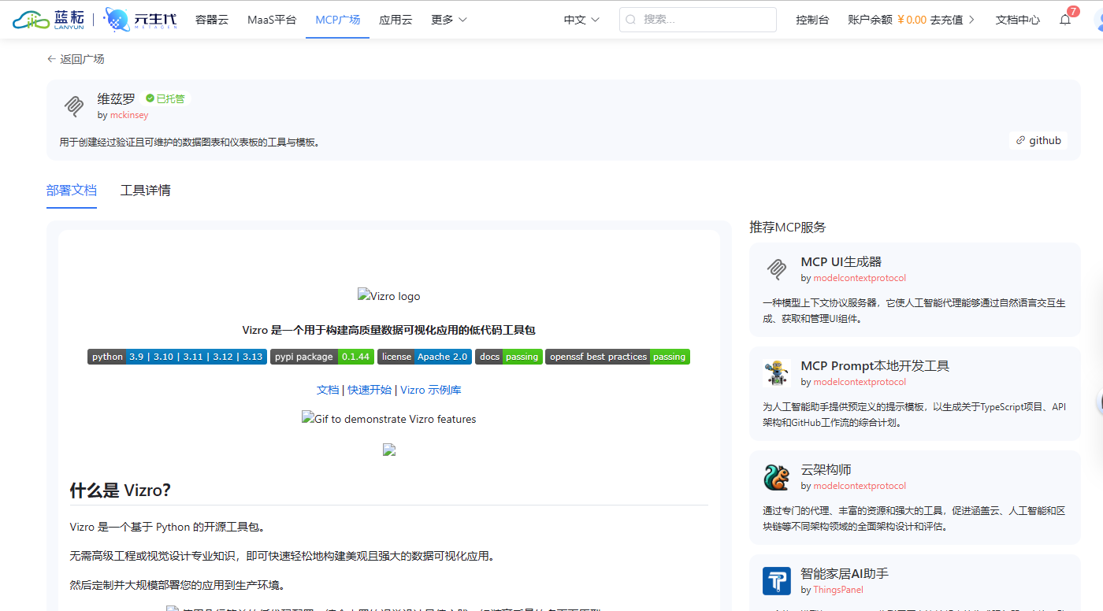Click inside the 搜索 search field
The width and height of the screenshot is (1103, 611).
pyautogui.click(x=697, y=19)
